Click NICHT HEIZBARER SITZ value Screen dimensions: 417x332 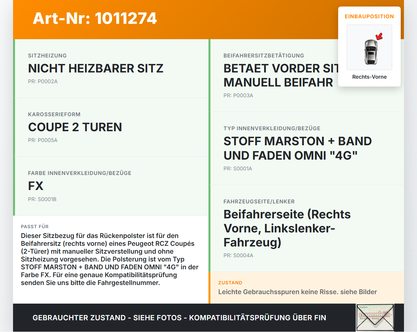click(96, 68)
